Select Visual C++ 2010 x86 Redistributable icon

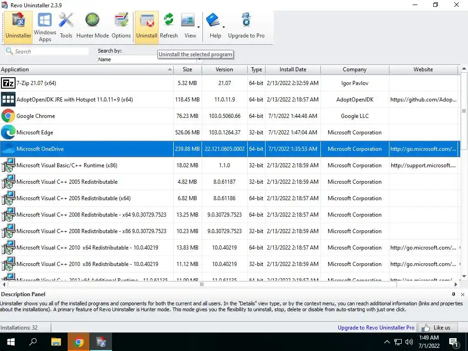tap(8, 264)
